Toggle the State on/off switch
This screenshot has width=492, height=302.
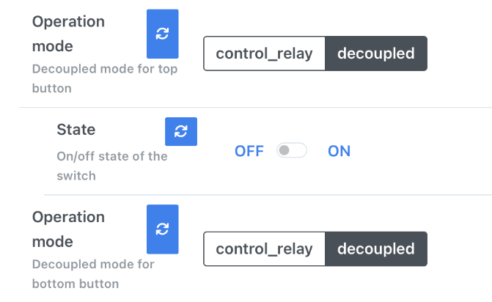pyautogui.click(x=292, y=150)
